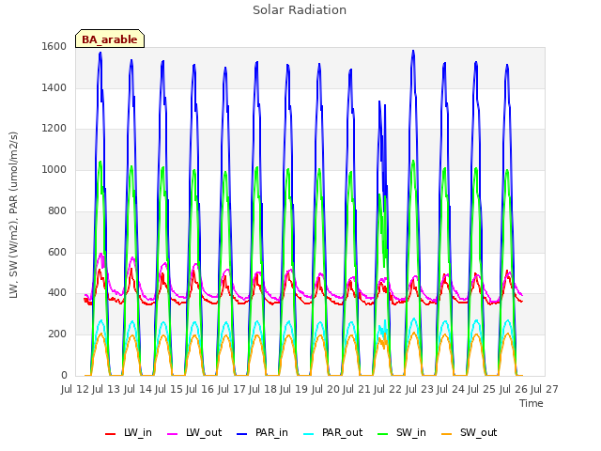Image resolution: width=601 pixels, height=451 pixels.
Task: Click the Jul 25 x-axis tick label
Action: (482, 389)
